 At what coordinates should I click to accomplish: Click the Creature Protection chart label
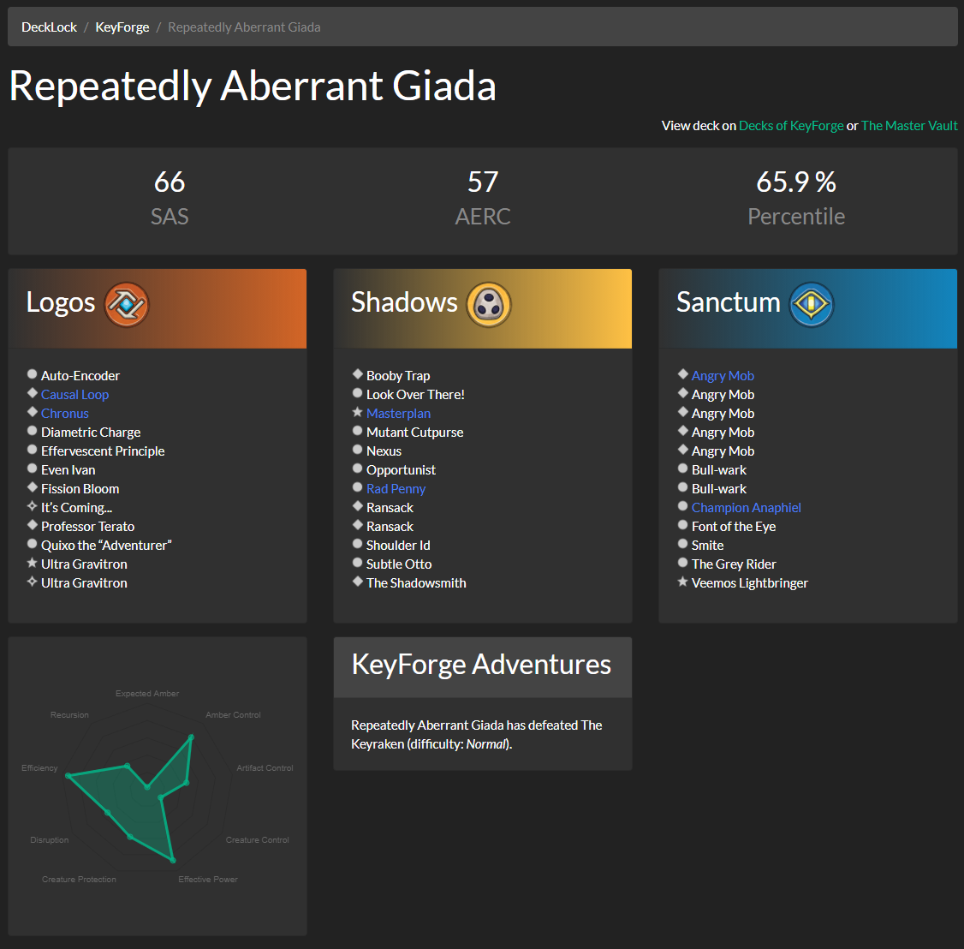[79, 879]
